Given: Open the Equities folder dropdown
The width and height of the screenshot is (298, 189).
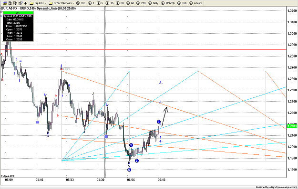Looking at the screenshot, I should coord(38,3).
